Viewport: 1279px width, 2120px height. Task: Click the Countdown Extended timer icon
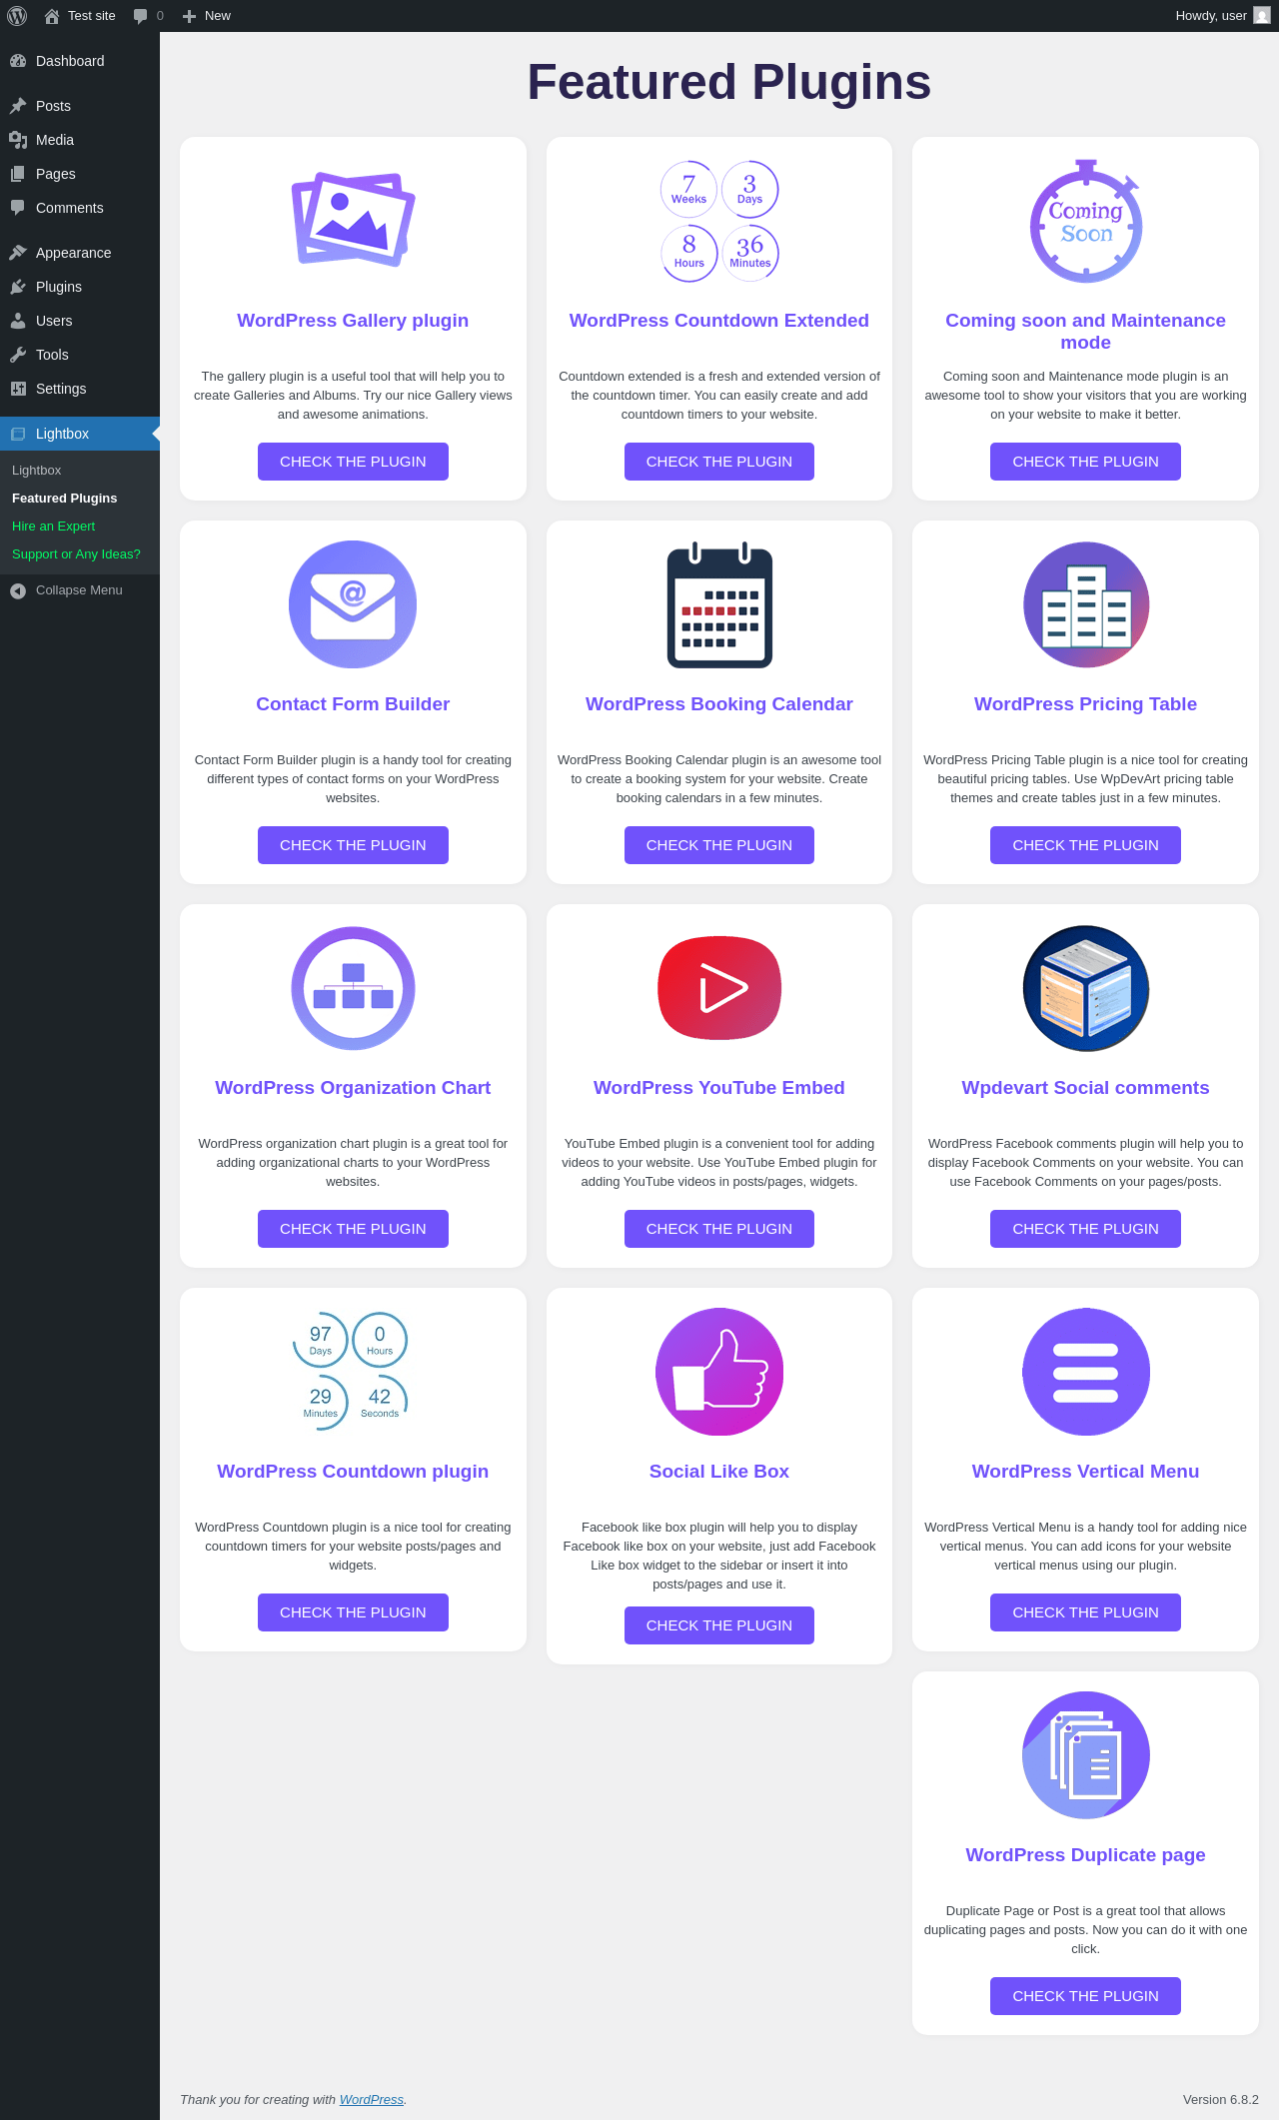point(719,221)
